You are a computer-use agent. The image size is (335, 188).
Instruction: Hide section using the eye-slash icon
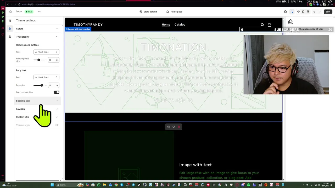[174, 127]
